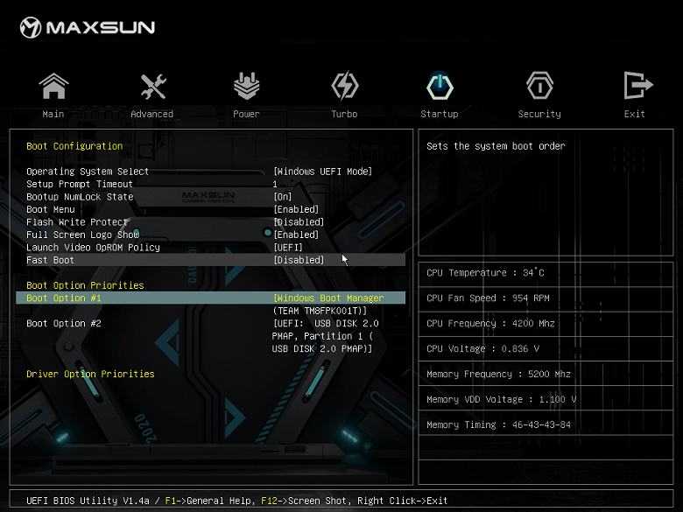Open Driver Option Priorities
683x512 pixels.
tap(90, 375)
